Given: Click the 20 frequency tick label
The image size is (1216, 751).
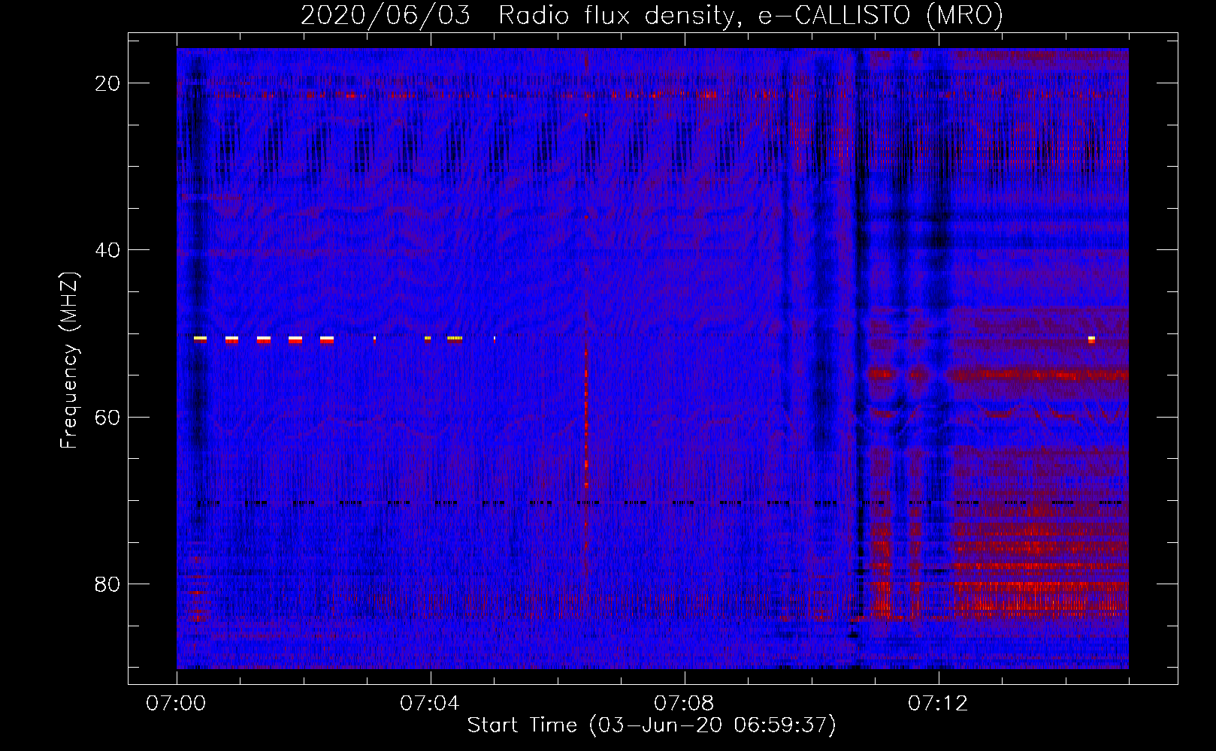Looking at the screenshot, I should click(108, 83).
